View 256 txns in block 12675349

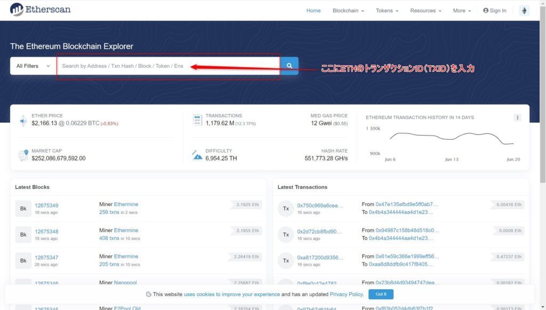coord(109,212)
